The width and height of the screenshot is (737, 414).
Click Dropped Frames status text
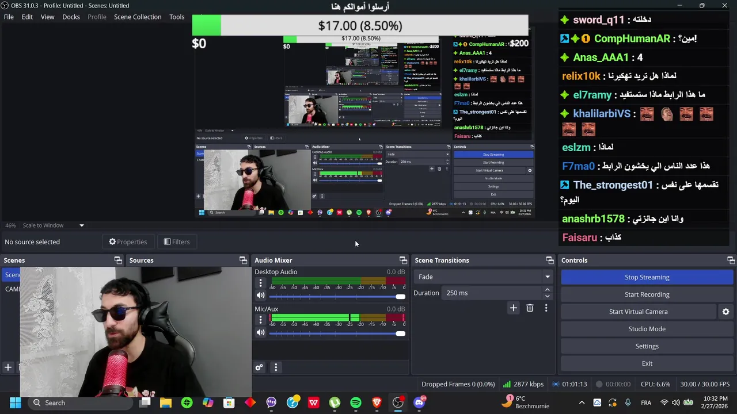pyautogui.click(x=458, y=384)
